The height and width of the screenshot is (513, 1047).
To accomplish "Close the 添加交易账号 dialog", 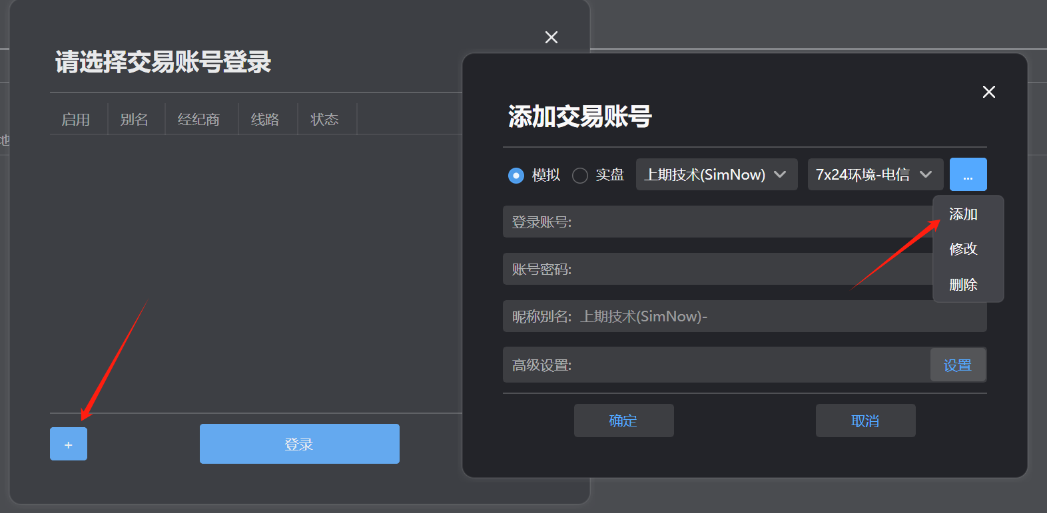I will (x=988, y=92).
